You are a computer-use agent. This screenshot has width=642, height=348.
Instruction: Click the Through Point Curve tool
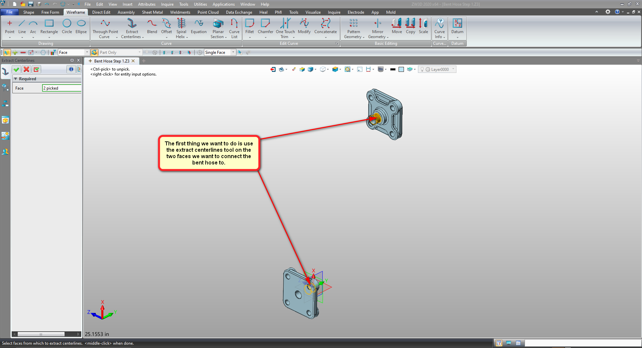point(105,28)
